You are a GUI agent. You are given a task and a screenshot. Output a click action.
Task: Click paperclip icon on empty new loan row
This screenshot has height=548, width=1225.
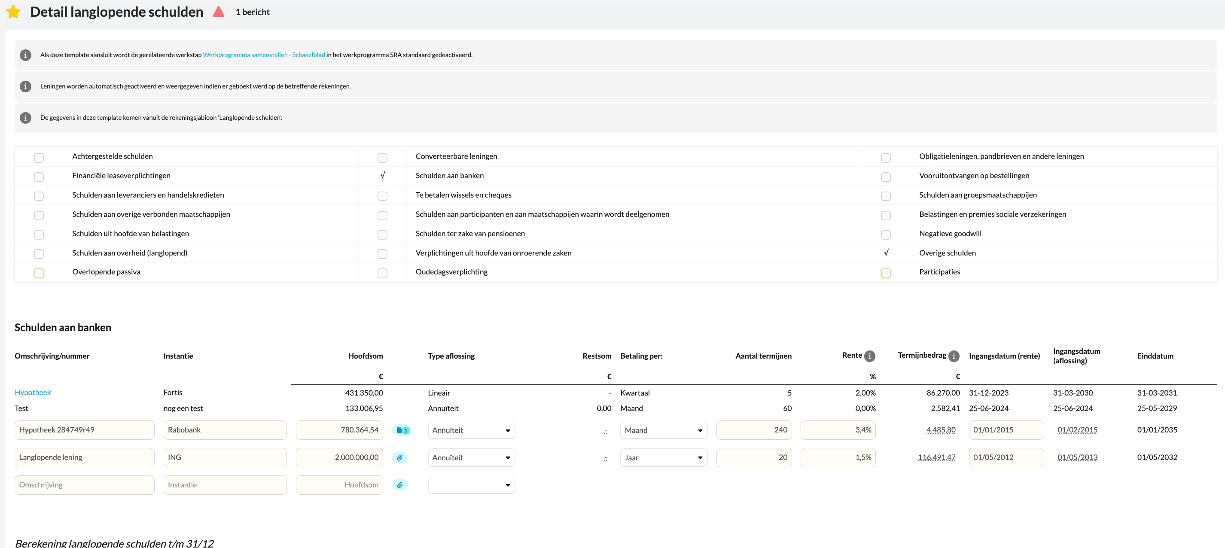coord(400,485)
